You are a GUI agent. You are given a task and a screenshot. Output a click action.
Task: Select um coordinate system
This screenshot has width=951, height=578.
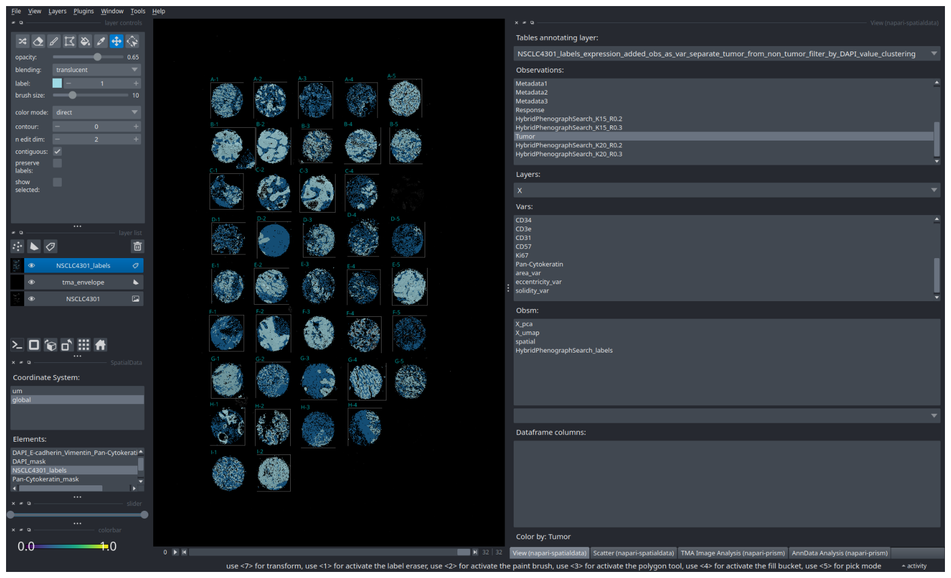tap(78, 391)
